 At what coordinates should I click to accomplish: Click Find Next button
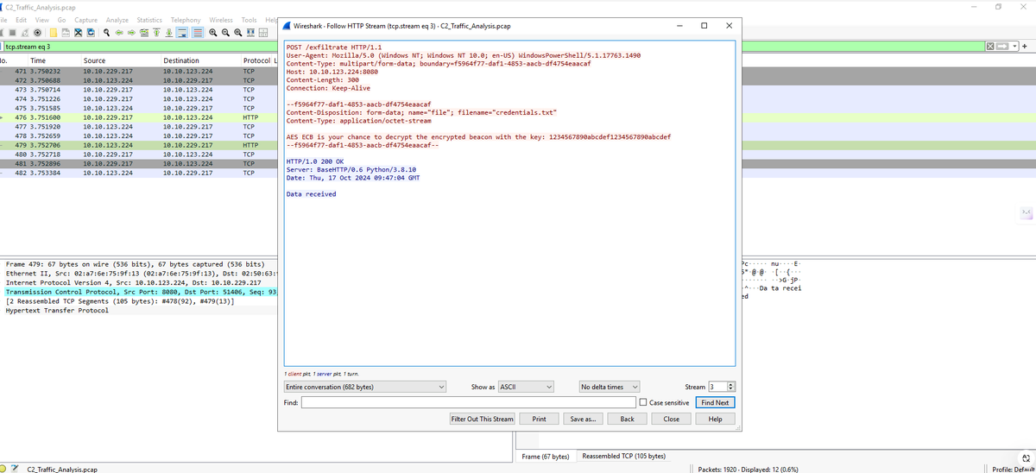pyautogui.click(x=716, y=402)
